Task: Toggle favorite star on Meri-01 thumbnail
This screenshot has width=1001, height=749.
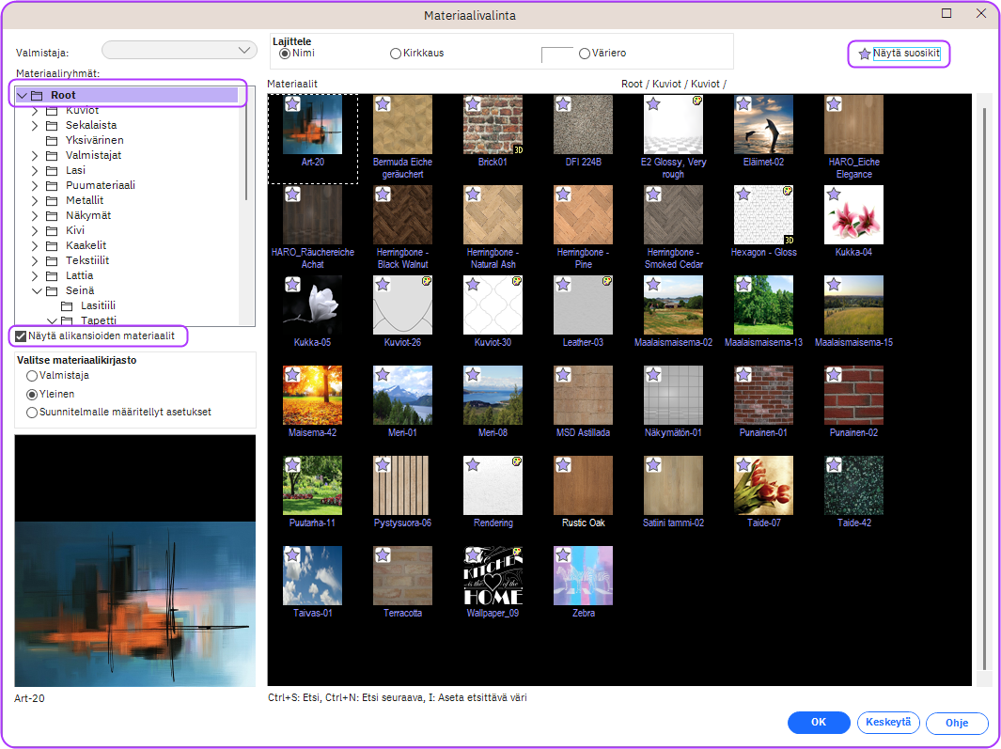Action: (383, 375)
